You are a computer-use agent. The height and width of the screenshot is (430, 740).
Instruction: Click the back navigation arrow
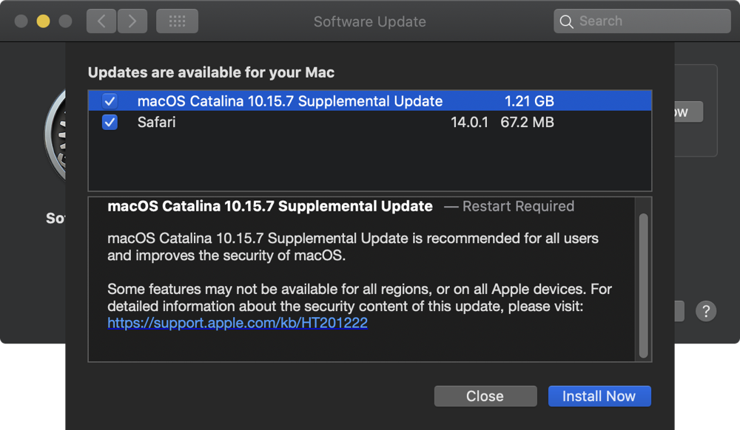[x=101, y=21]
